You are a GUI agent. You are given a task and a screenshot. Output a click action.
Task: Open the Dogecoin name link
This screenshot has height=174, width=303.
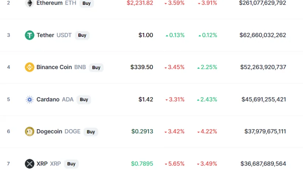(x=49, y=131)
